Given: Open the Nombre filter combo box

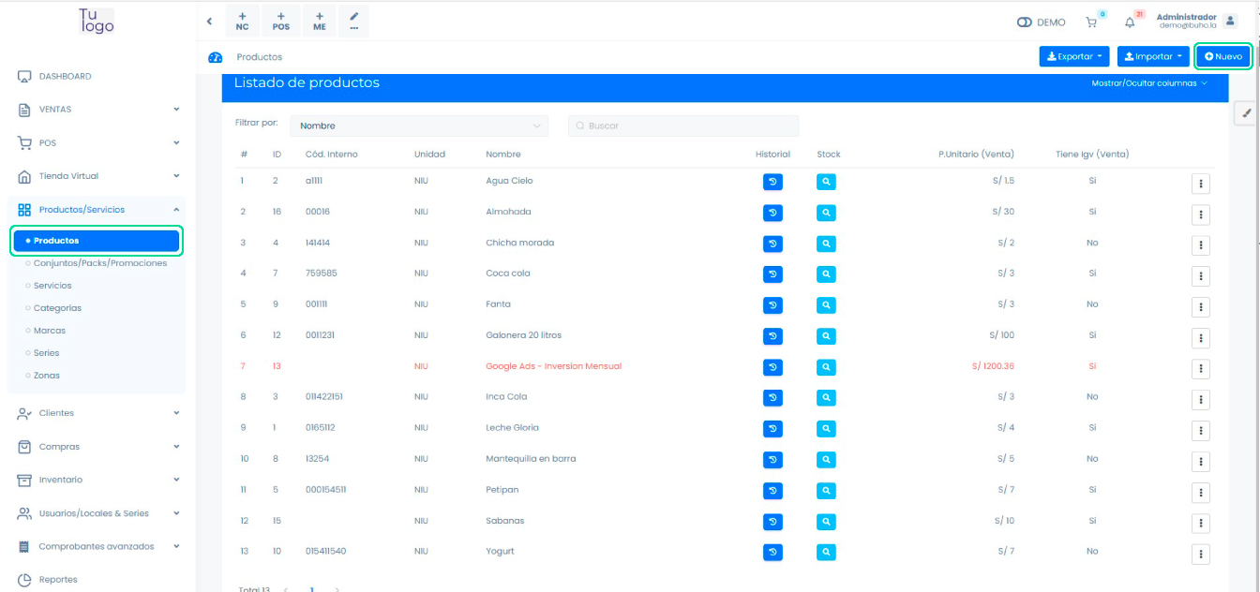Looking at the screenshot, I should pos(419,126).
